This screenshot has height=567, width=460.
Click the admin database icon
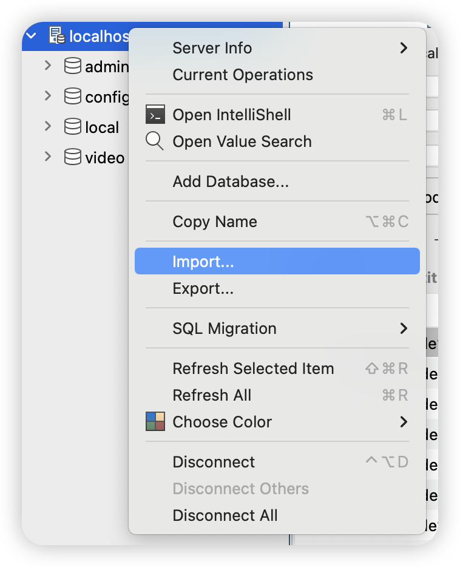point(73,66)
